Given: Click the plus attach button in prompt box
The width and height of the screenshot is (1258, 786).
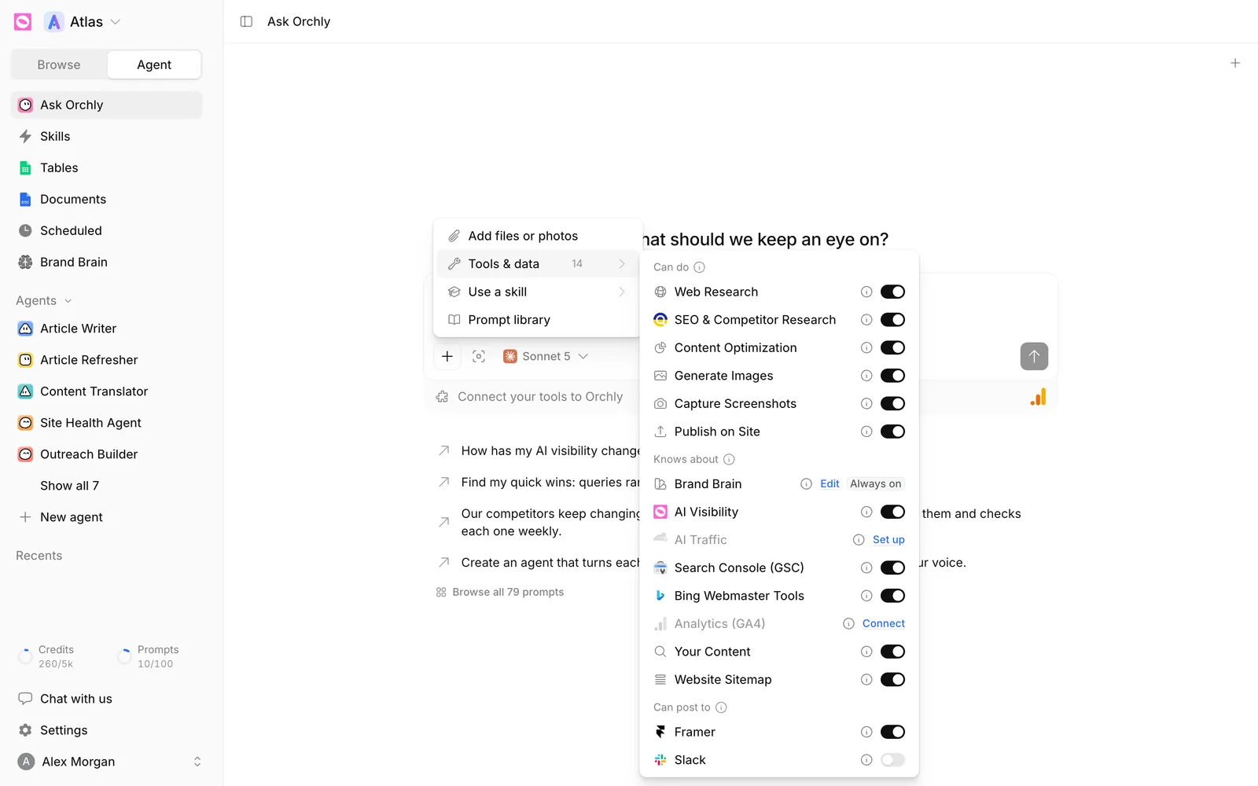Looking at the screenshot, I should 447,356.
